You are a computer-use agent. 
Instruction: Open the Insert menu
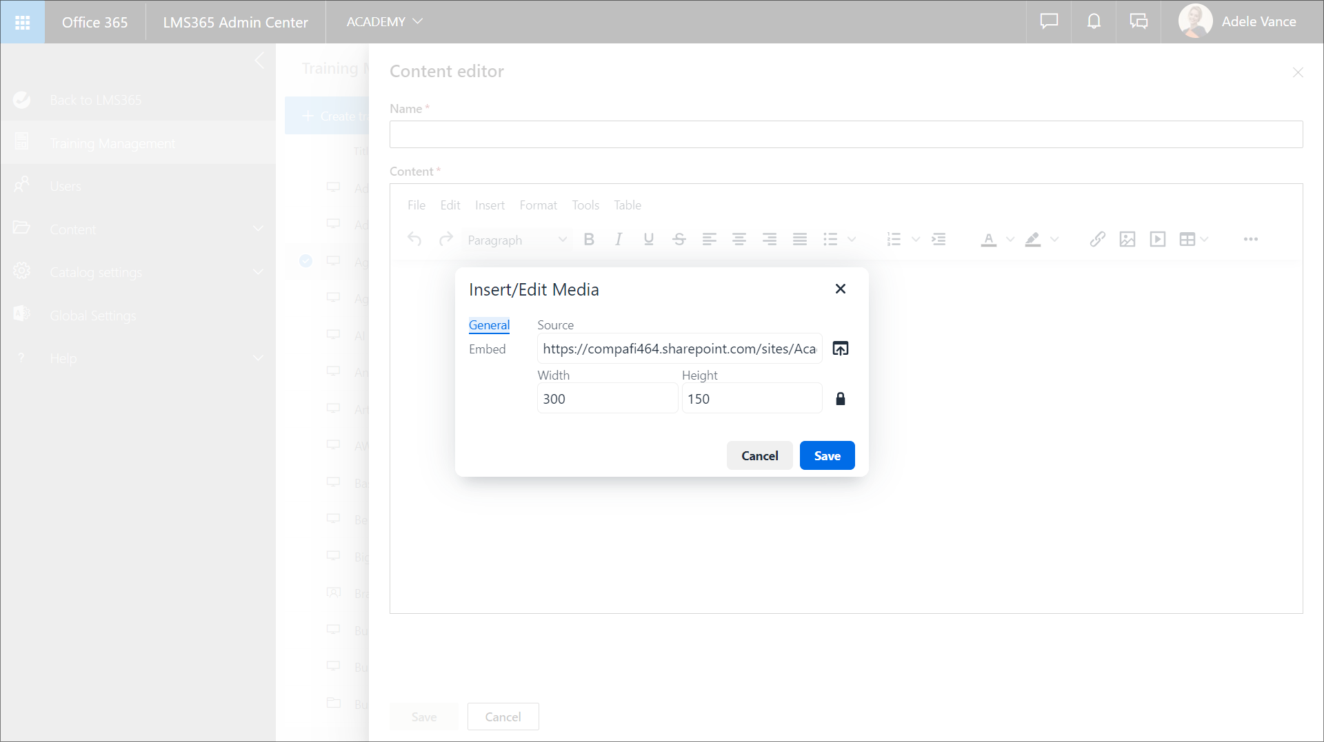[x=490, y=205]
